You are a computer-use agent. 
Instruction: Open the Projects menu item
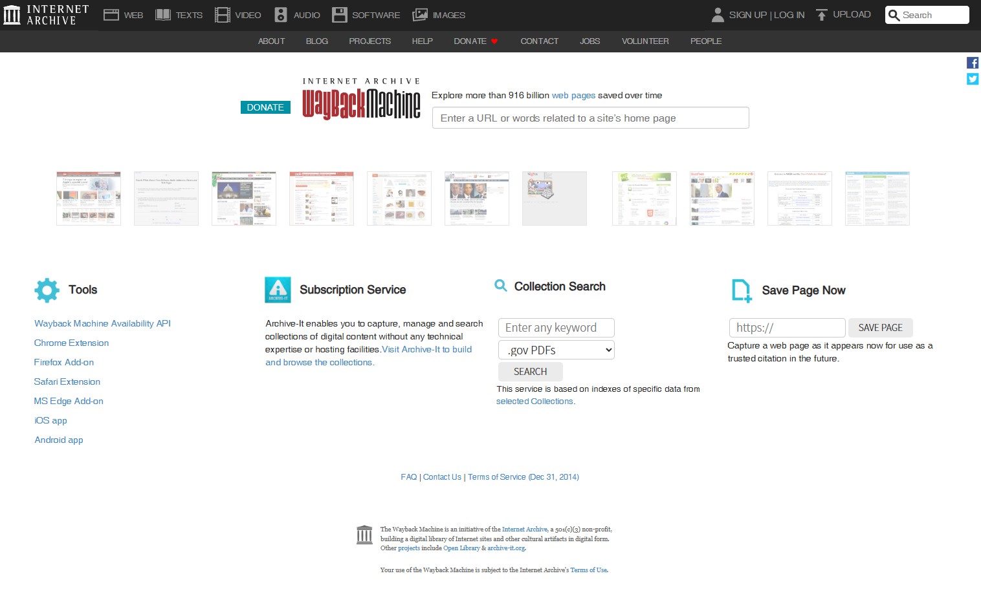coord(370,41)
